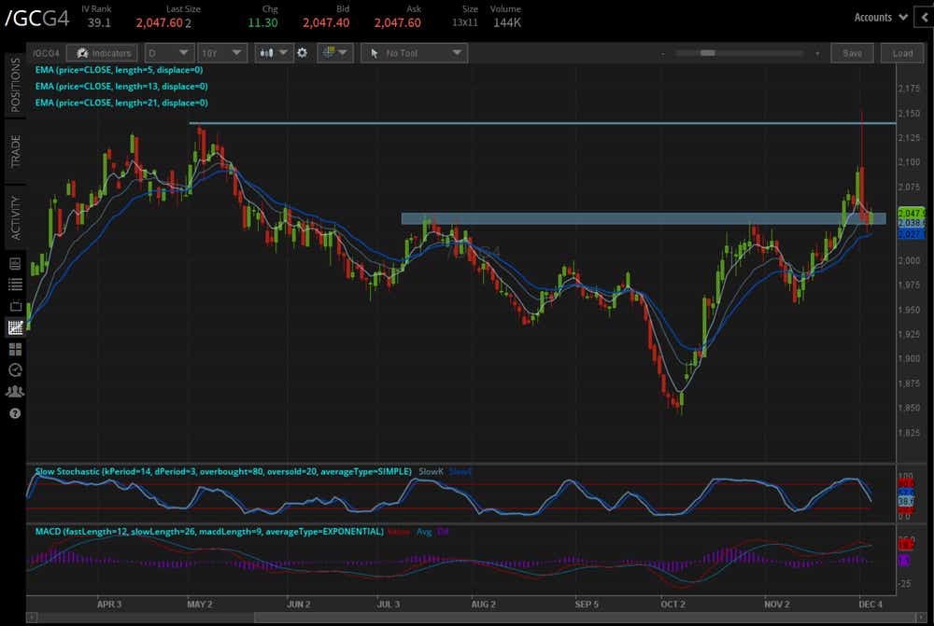Click the help question mark icon

14,413
